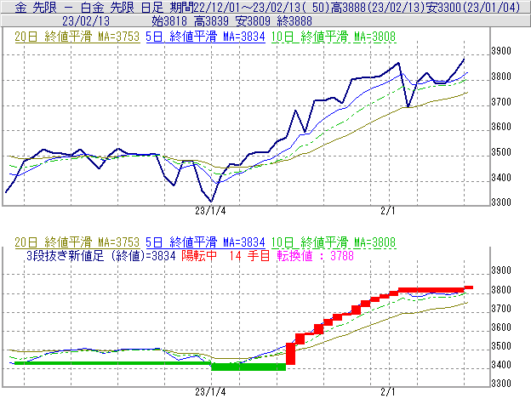Click the 3300 axis label on upper chart
Screen dimensions: 531x404
[501, 202]
